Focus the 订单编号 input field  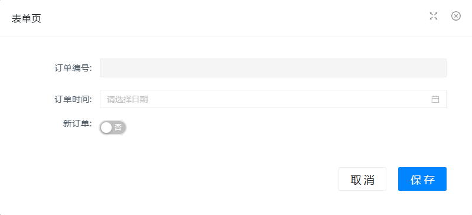pos(273,68)
